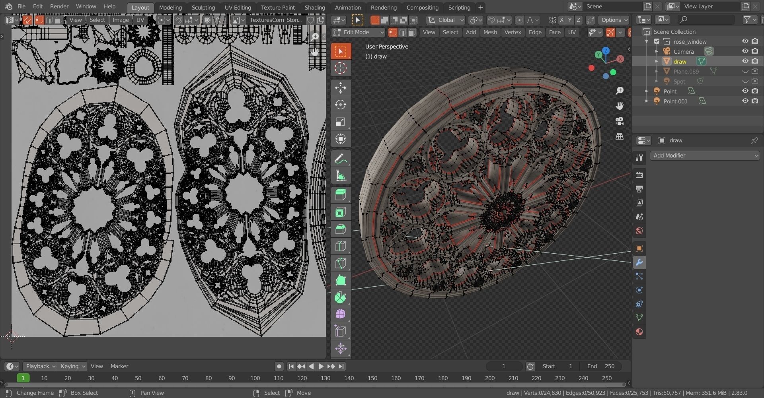The image size is (764, 398).
Task: Open the Mesh menu in viewport header
Action: (490, 33)
